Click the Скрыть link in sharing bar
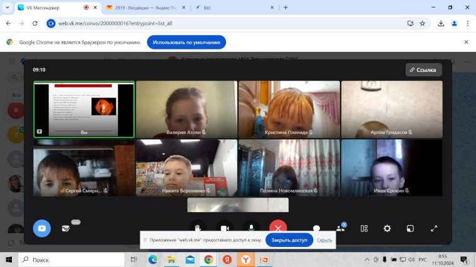476x267 pixels. (x=324, y=240)
